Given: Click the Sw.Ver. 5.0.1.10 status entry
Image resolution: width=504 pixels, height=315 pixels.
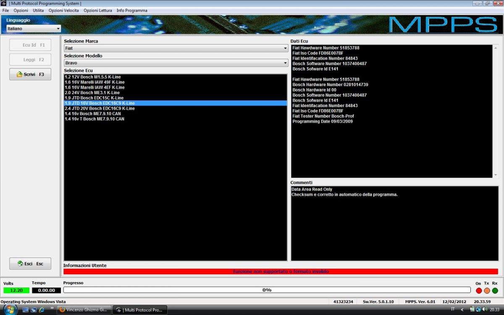Looking at the screenshot, I should point(378,302).
